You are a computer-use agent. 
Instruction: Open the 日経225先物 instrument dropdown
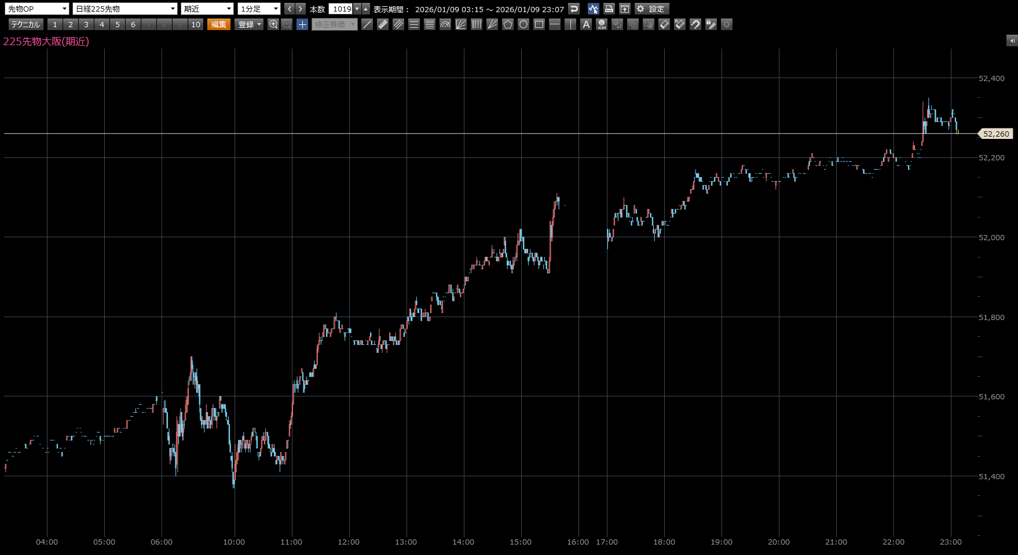tap(124, 9)
